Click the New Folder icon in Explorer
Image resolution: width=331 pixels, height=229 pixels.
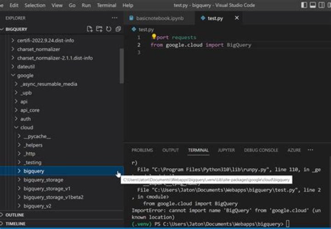(x=99, y=29)
